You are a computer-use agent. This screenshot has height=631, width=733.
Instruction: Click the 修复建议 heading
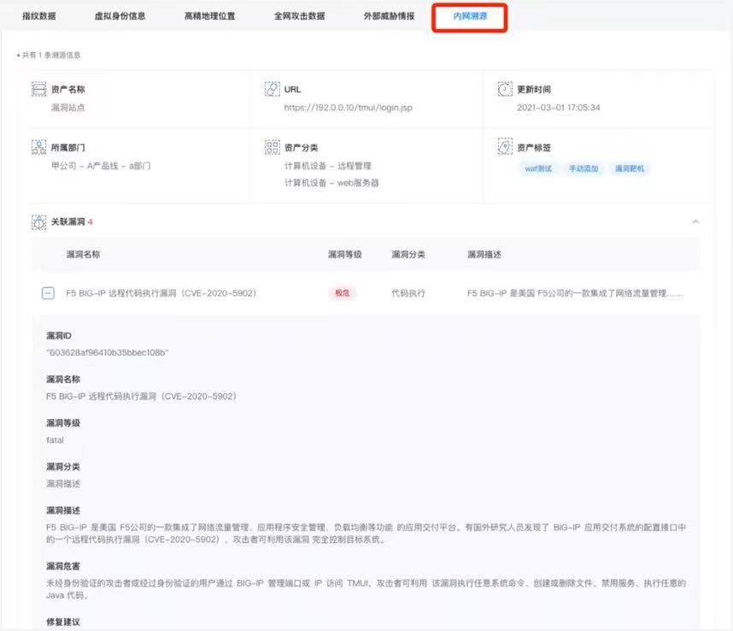pyautogui.click(x=63, y=622)
